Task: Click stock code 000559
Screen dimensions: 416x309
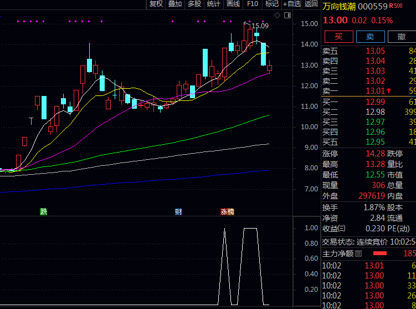Action: (373, 7)
